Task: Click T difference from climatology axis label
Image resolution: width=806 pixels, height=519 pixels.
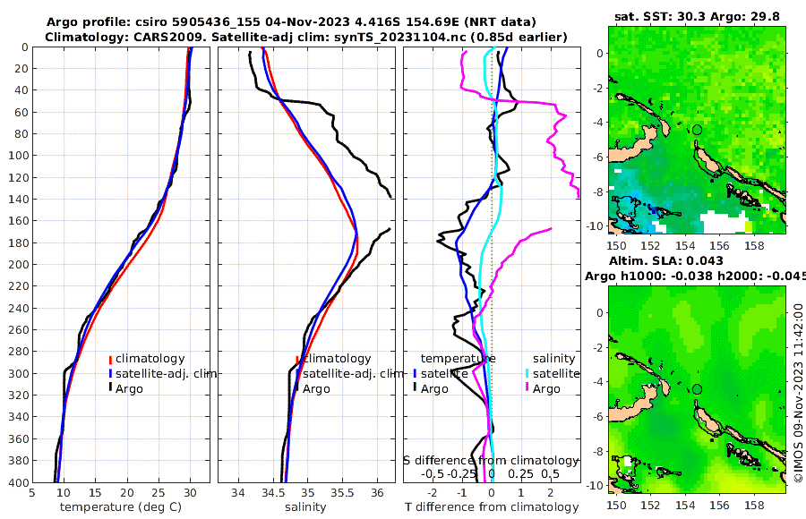Action: coord(492,507)
